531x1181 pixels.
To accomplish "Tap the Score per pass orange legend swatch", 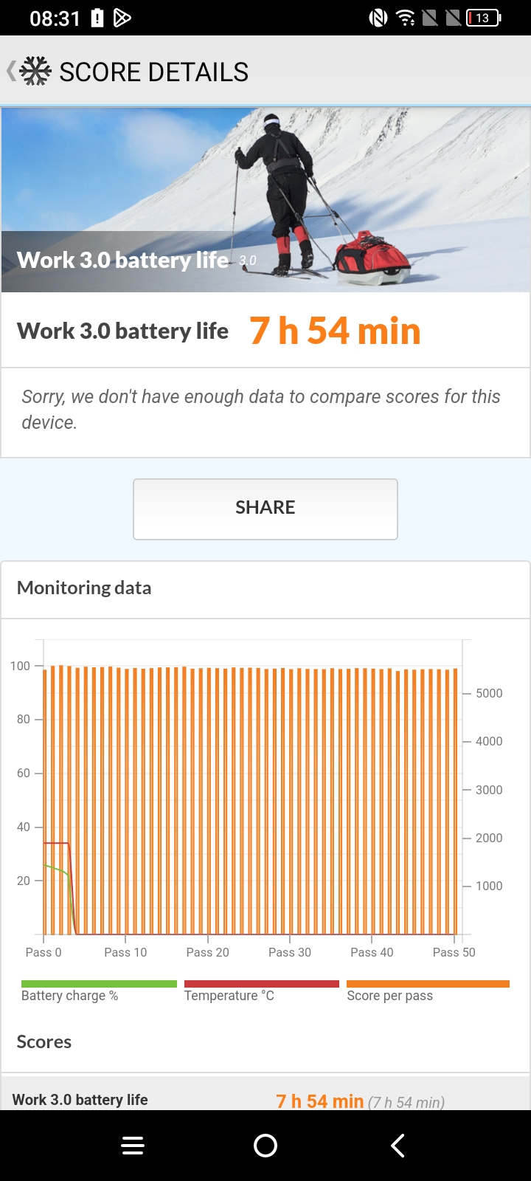I will point(428,984).
